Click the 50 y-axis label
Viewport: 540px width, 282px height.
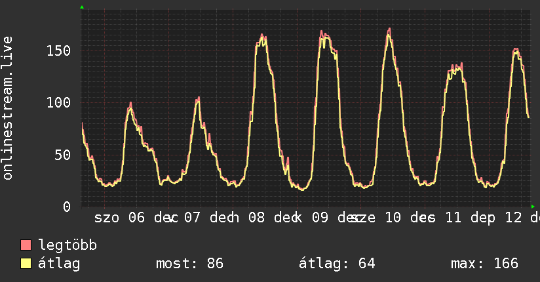(x=63, y=155)
